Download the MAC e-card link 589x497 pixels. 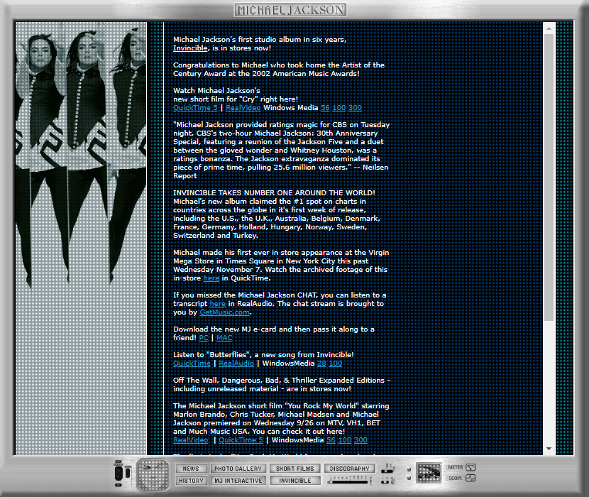pyautogui.click(x=224, y=338)
